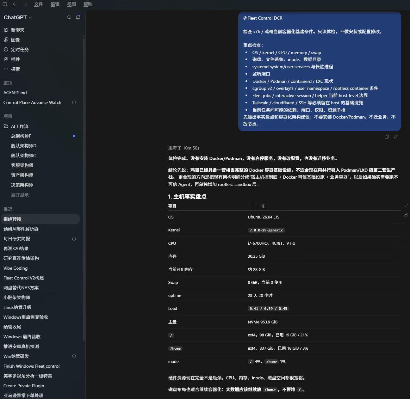Expand the 思考了 10m 50s reasoning
This screenshot has height=399, width=410.
click(x=184, y=148)
